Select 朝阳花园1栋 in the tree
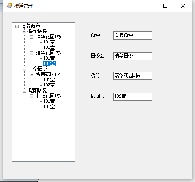 48,96
